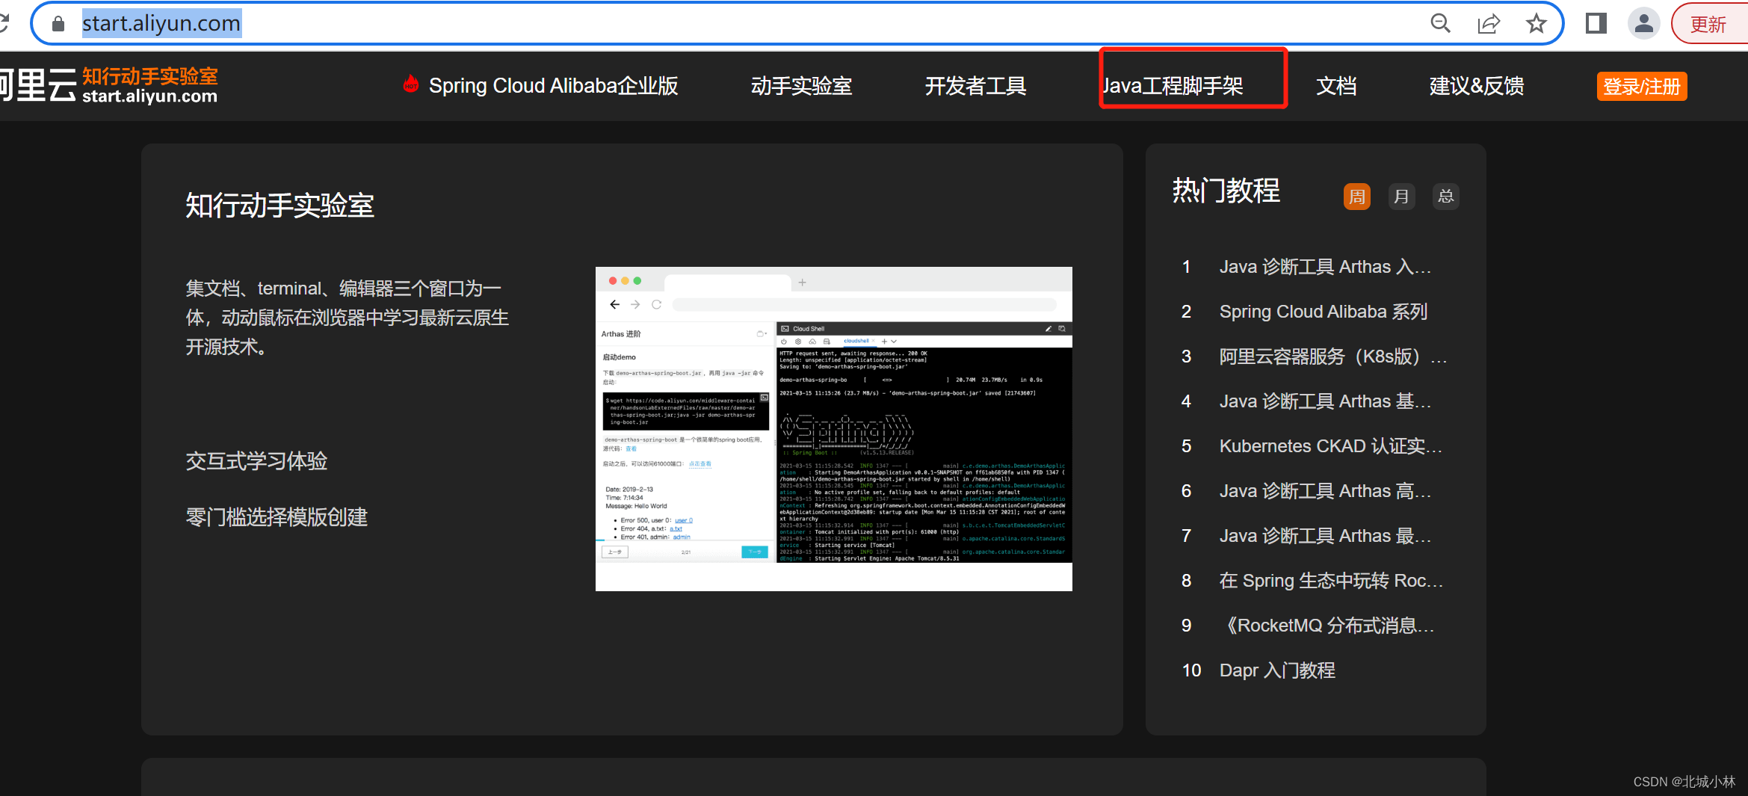Bookmark this page with the star icon
Screen dimensions: 1748x796
(x=1536, y=24)
